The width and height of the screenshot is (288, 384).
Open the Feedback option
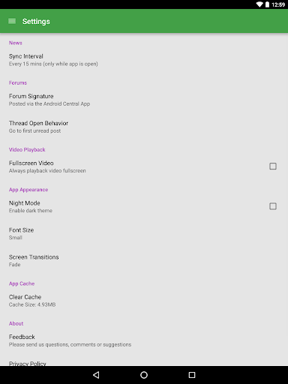[x=144, y=340]
